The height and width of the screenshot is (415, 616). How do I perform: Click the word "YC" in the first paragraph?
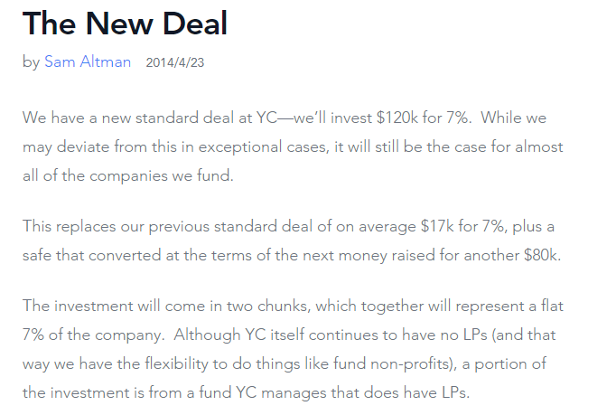266,118
